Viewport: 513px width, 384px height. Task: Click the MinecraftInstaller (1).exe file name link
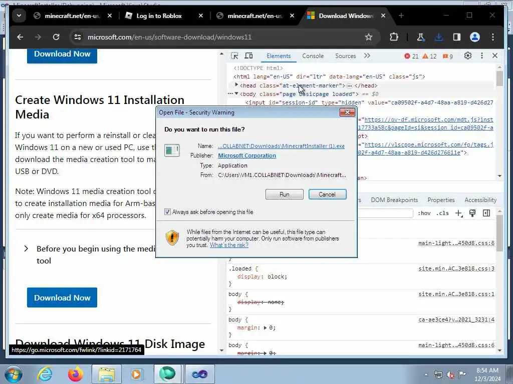[x=282, y=146]
